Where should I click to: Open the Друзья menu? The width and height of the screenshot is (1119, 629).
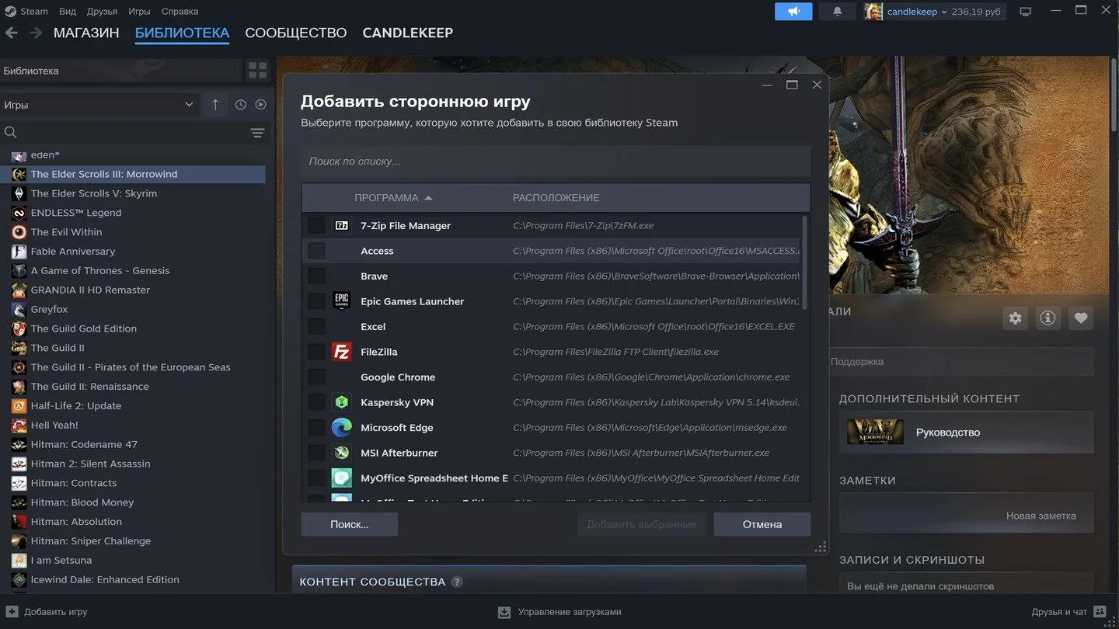pyautogui.click(x=102, y=12)
